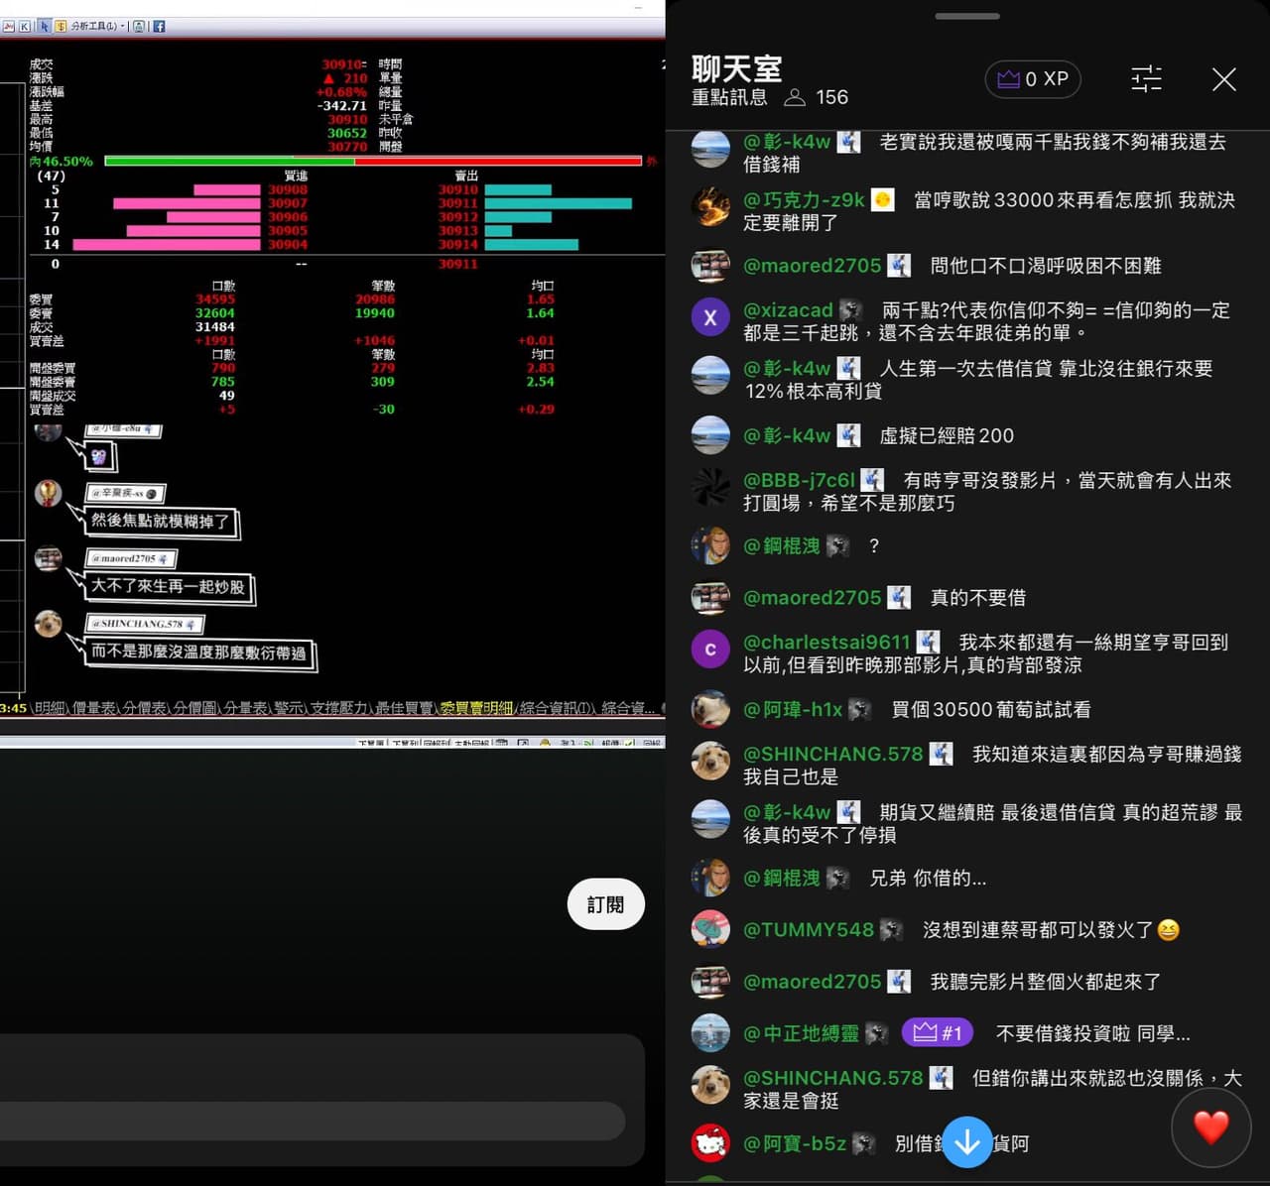Click the 訂閱 subscribe button

(x=605, y=904)
